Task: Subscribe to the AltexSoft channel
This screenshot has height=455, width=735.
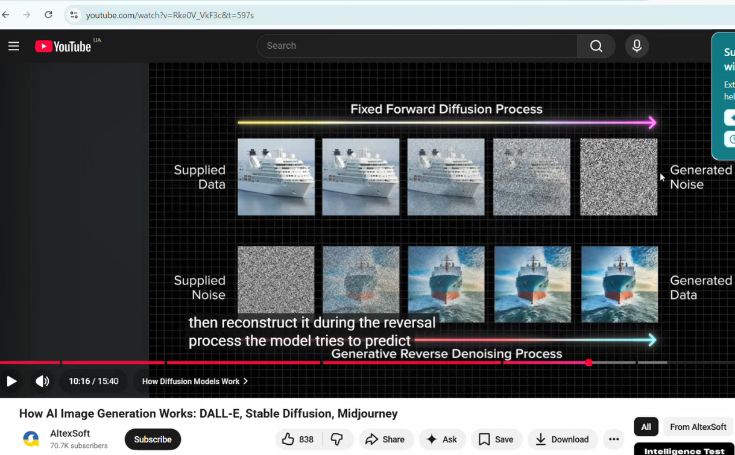Action: (x=153, y=439)
